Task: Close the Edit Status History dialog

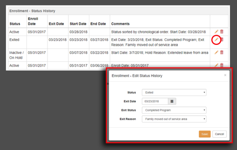Action: (225, 75)
